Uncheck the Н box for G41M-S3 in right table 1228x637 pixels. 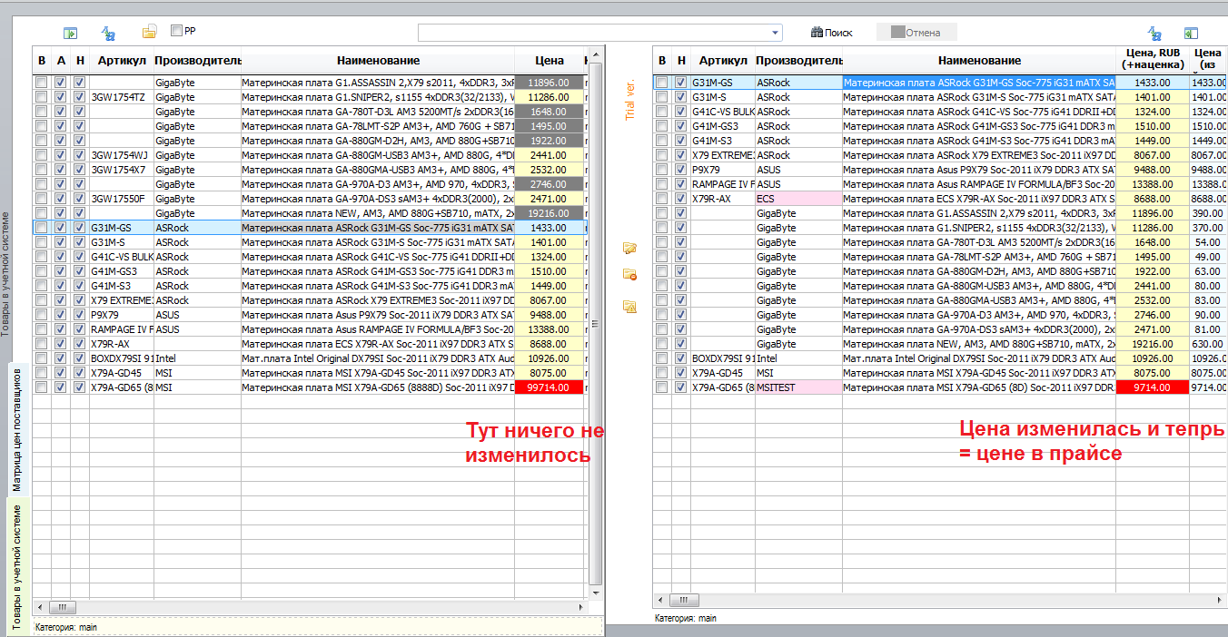[x=680, y=141]
